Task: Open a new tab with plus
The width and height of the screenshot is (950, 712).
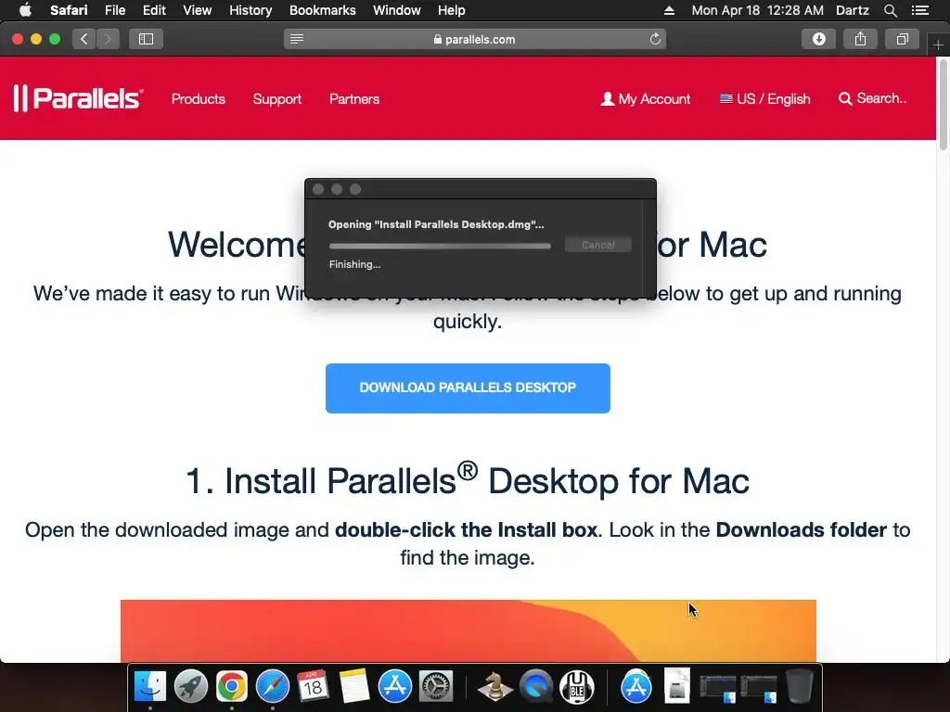Action: pyautogui.click(x=938, y=44)
